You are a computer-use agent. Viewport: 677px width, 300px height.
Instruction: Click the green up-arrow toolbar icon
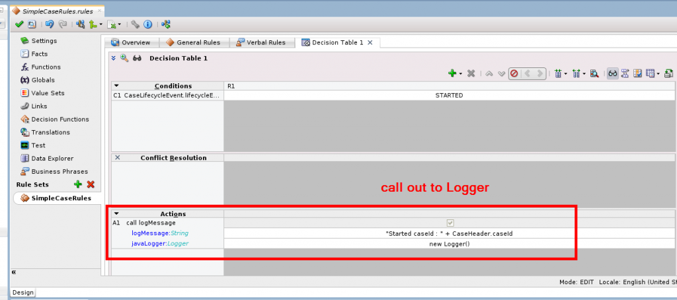93,24
